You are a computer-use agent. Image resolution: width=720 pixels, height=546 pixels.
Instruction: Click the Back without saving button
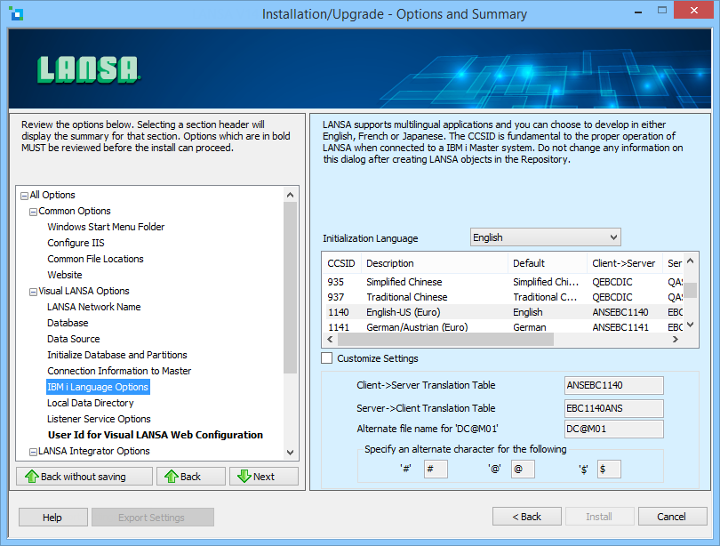84,477
